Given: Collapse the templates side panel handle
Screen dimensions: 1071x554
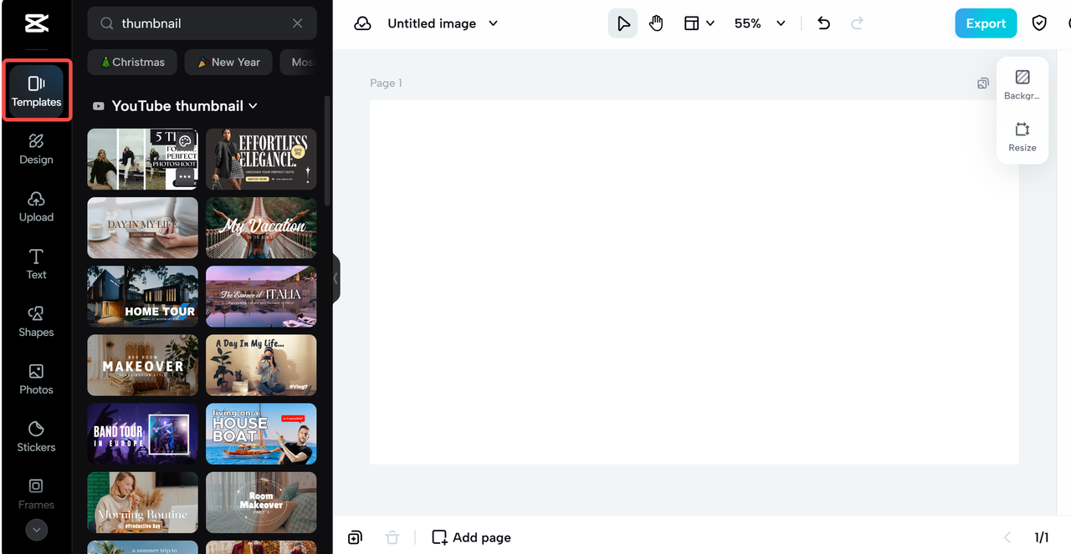Looking at the screenshot, I should (x=336, y=278).
